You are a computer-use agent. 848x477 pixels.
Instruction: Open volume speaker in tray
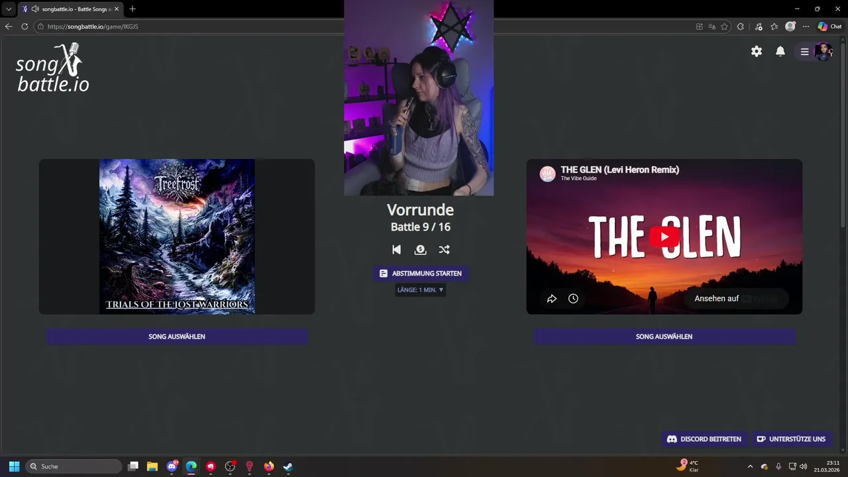point(804,466)
